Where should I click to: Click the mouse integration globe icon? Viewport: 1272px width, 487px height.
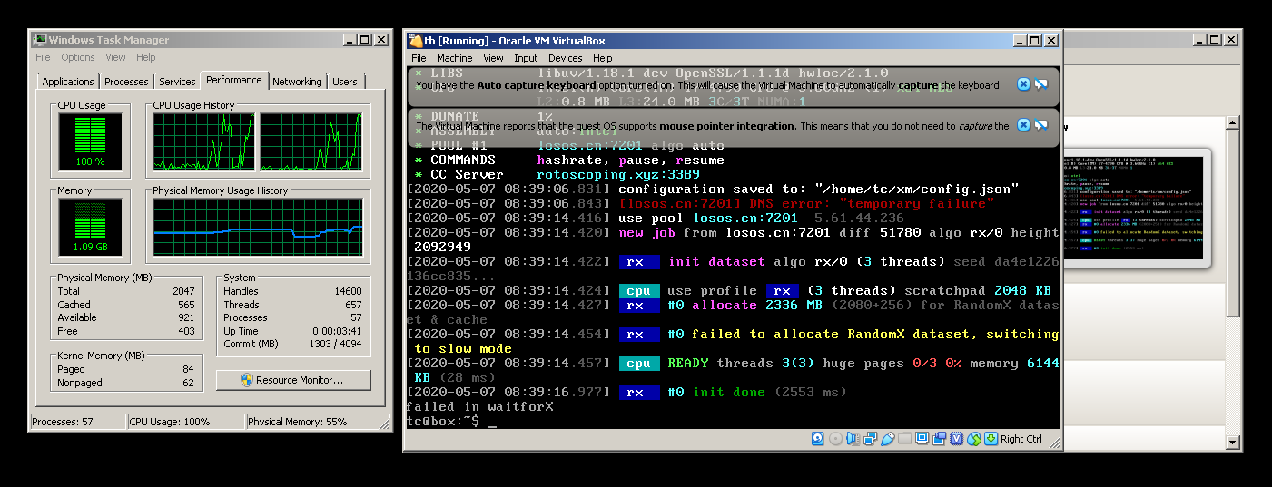click(974, 439)
